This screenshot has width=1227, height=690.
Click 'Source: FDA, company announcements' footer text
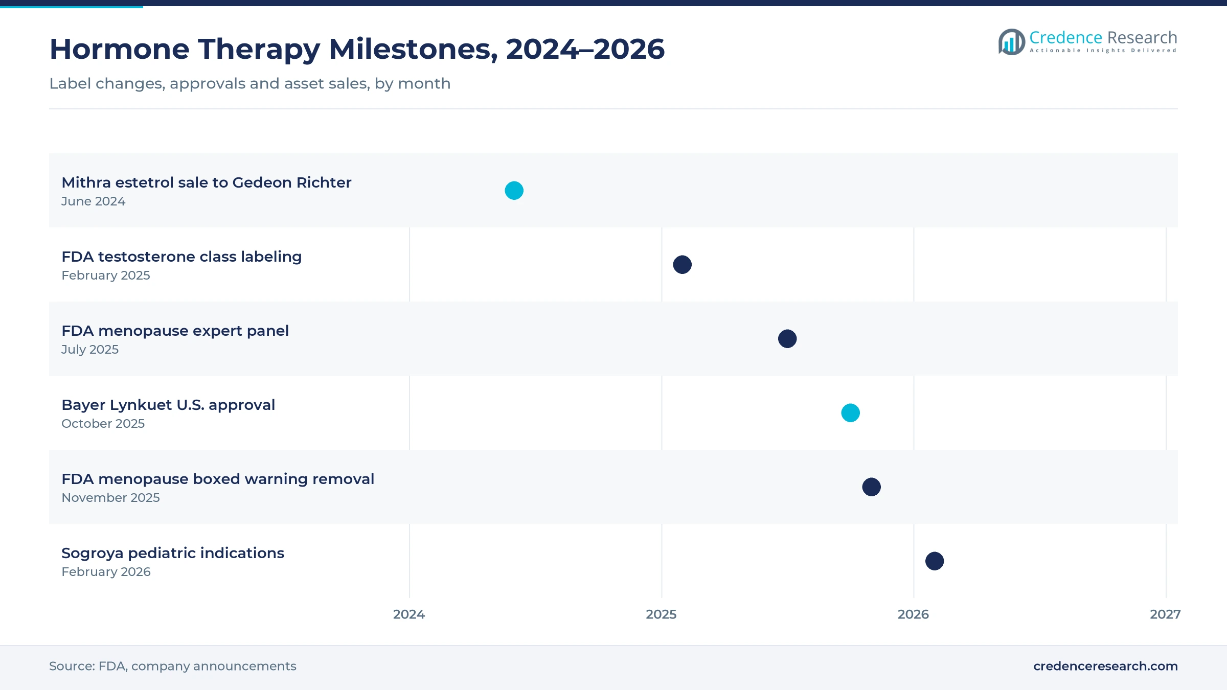(x=172, y=666)
